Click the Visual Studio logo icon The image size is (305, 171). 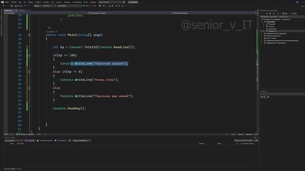[2, 2]
